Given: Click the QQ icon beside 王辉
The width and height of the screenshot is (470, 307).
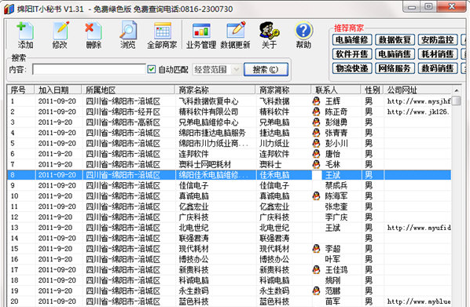Looking at the screenshot, I should 316,101.
